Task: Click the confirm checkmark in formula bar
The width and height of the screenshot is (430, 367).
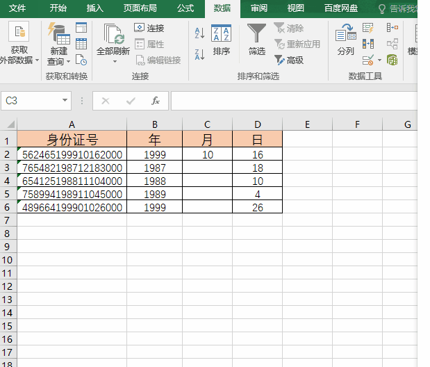Action: coord(131,101)
